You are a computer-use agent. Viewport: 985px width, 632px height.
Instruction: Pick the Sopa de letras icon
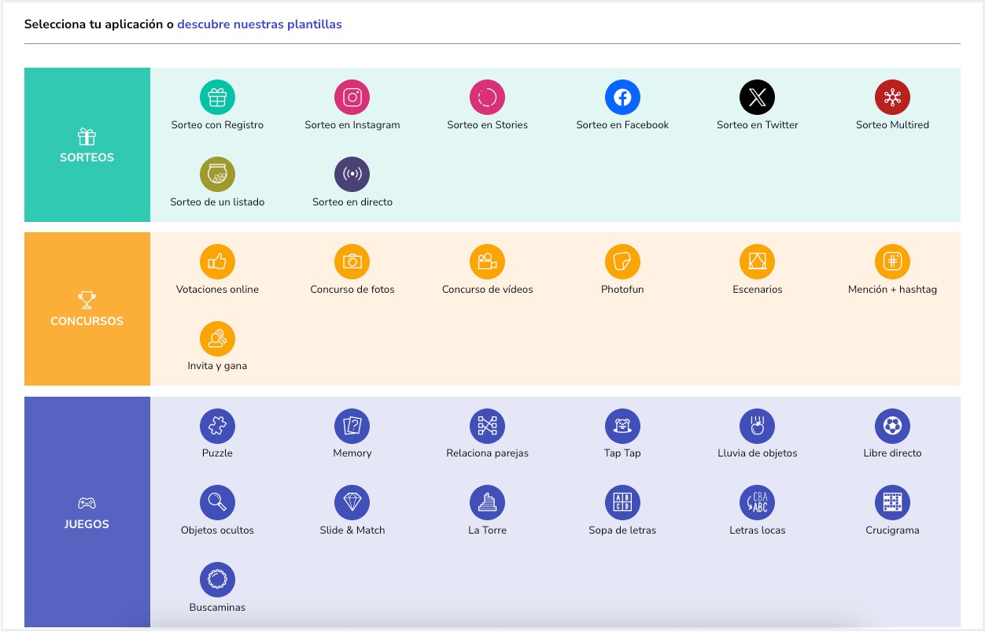[x=622, y=503]
